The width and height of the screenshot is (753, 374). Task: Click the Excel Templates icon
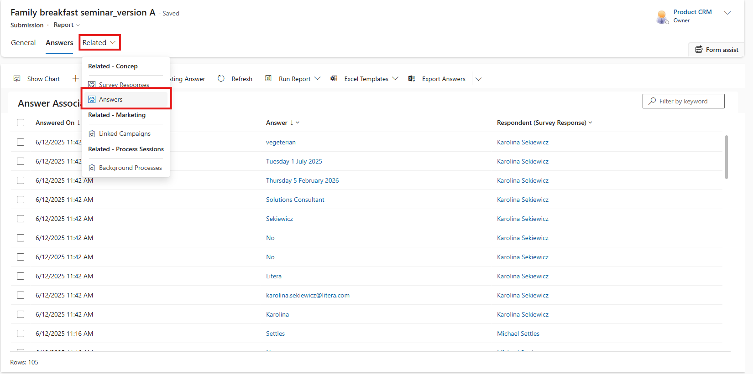click(334, 78)
